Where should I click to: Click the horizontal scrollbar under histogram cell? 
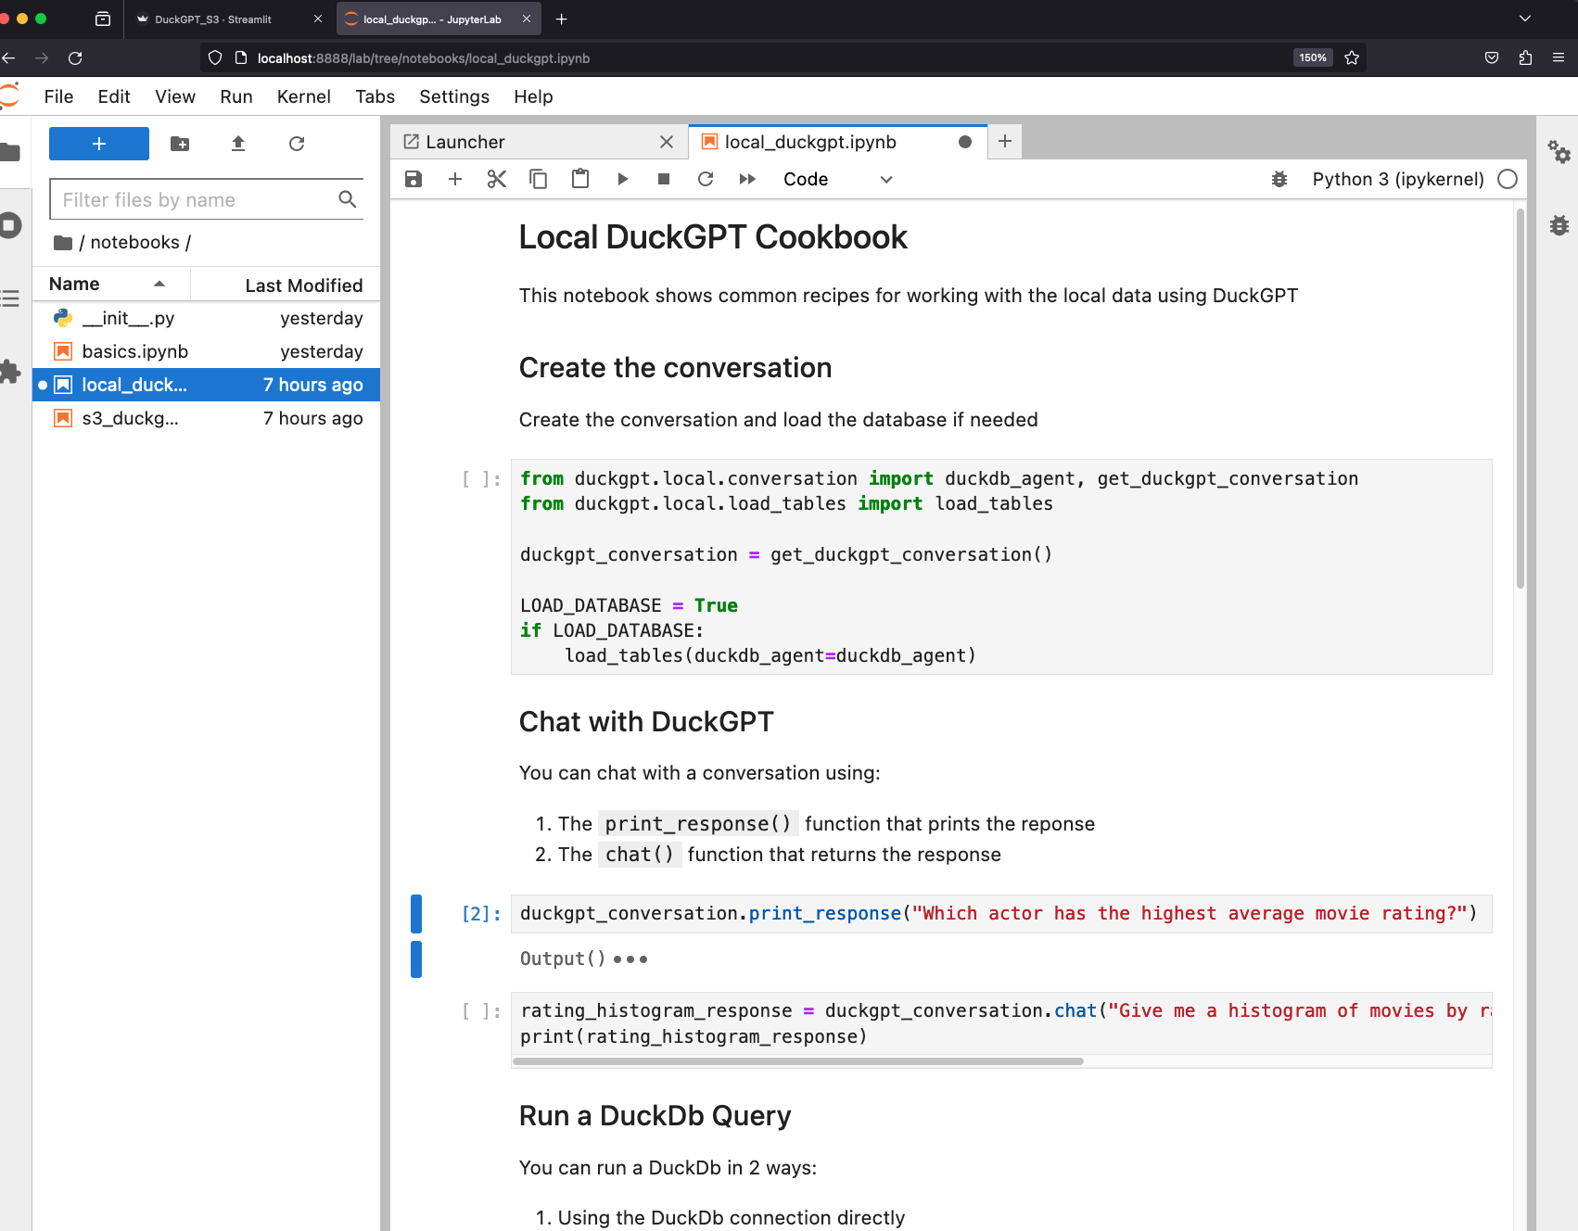(797, 1061)
